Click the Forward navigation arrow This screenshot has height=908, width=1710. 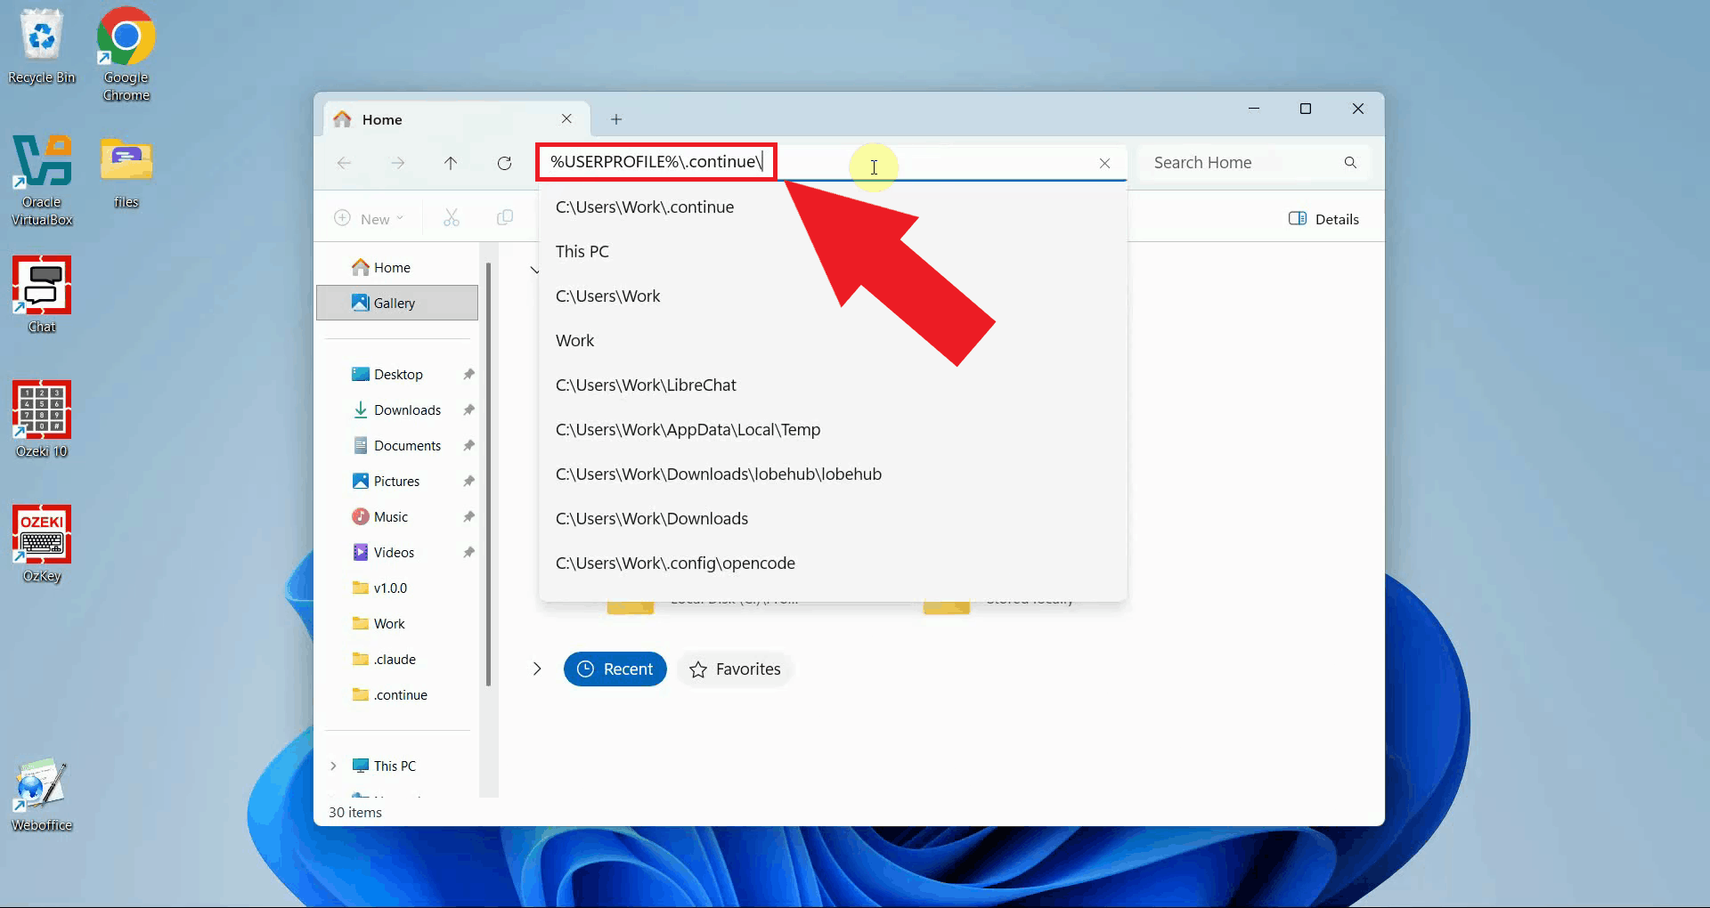tap(397, 163)
